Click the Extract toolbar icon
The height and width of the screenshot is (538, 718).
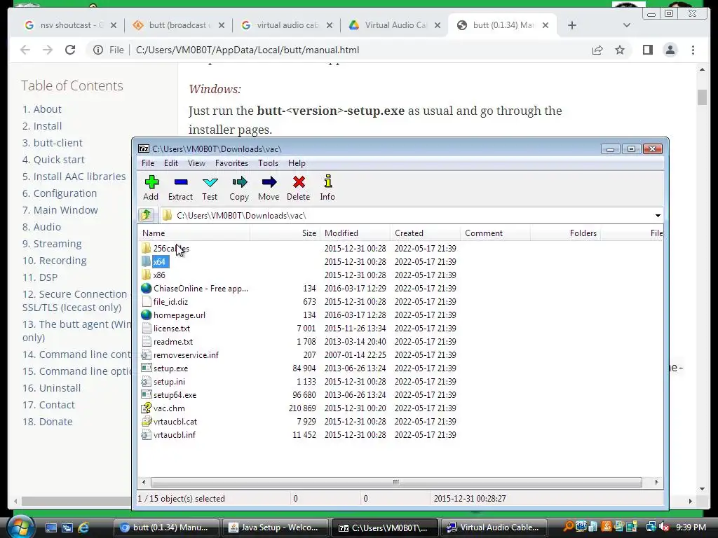click(x=180, y=188)
